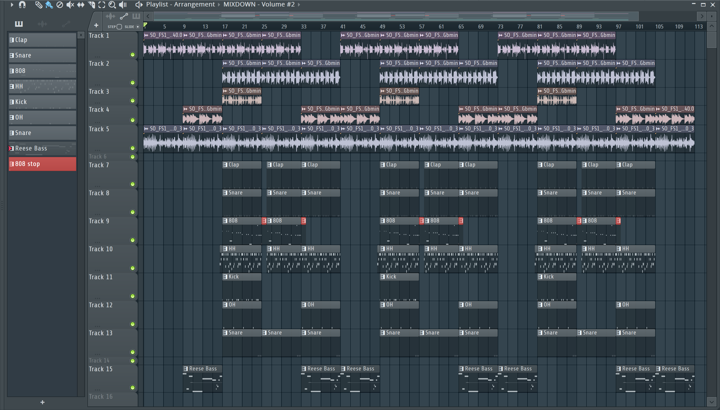Show automation clips in picker panel
This screenshot has height=410, width=720.
click(66, 24)
